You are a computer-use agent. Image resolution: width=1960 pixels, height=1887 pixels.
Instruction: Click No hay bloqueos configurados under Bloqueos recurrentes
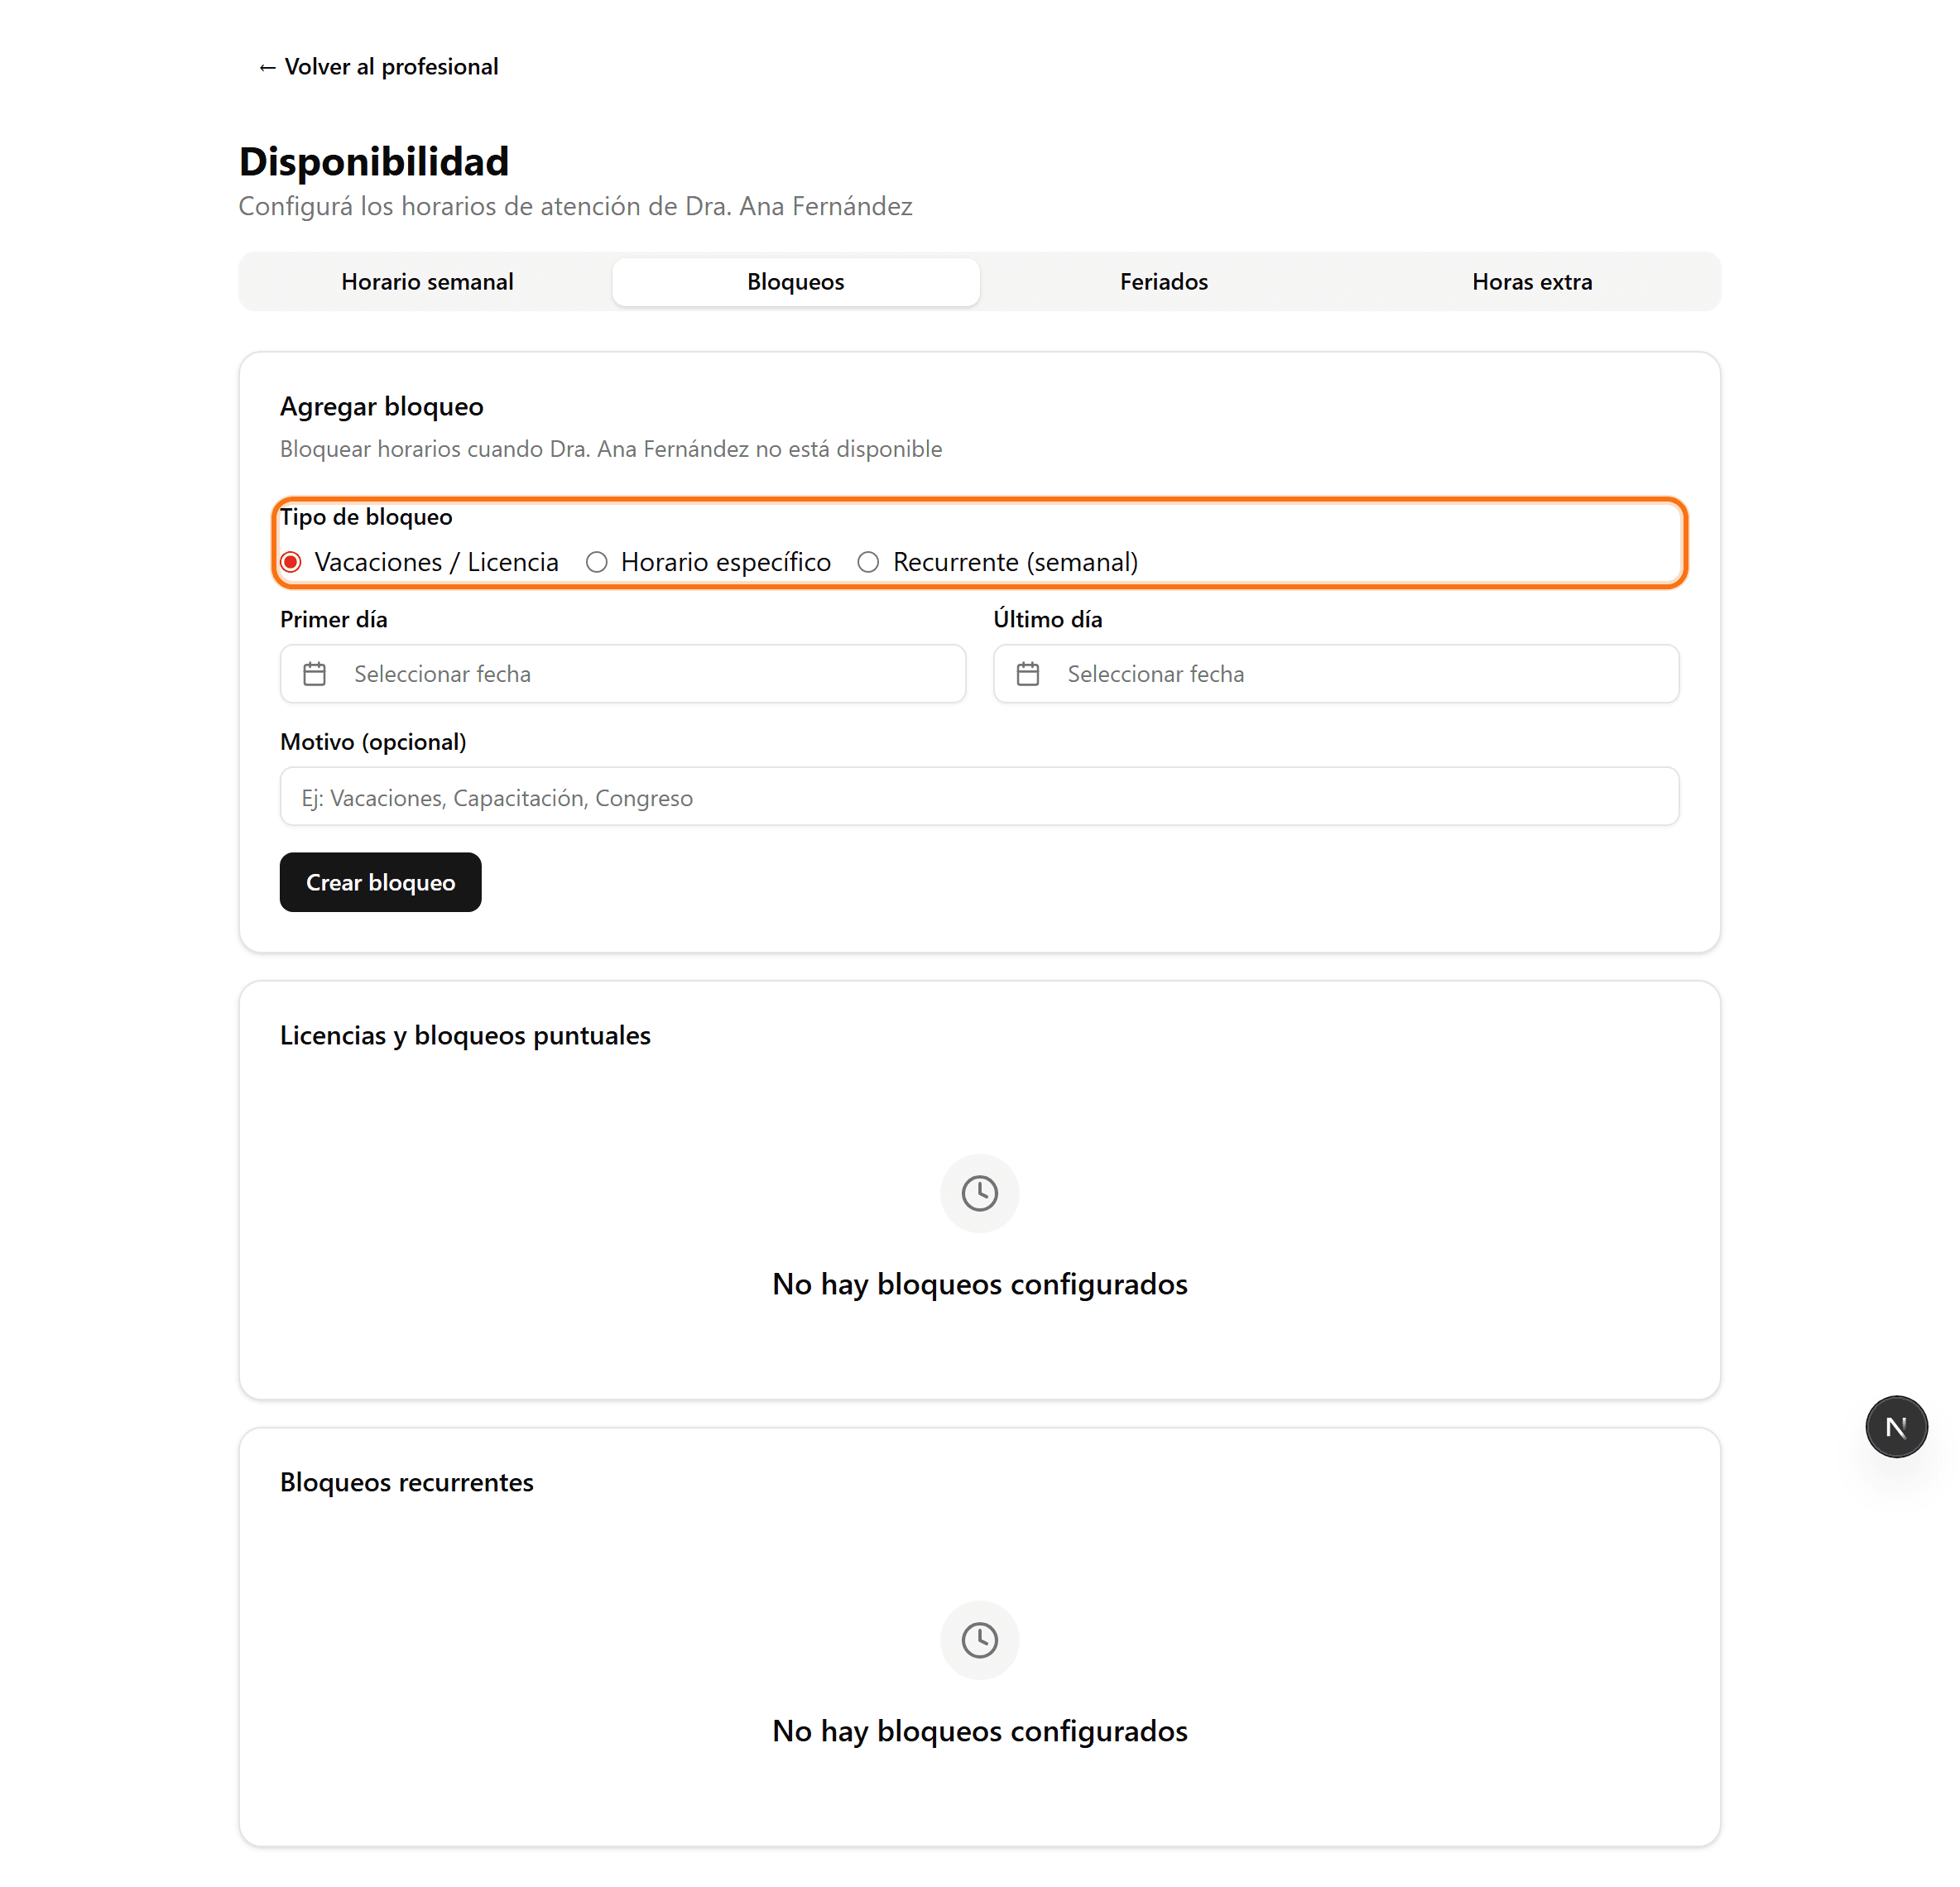979,1732
